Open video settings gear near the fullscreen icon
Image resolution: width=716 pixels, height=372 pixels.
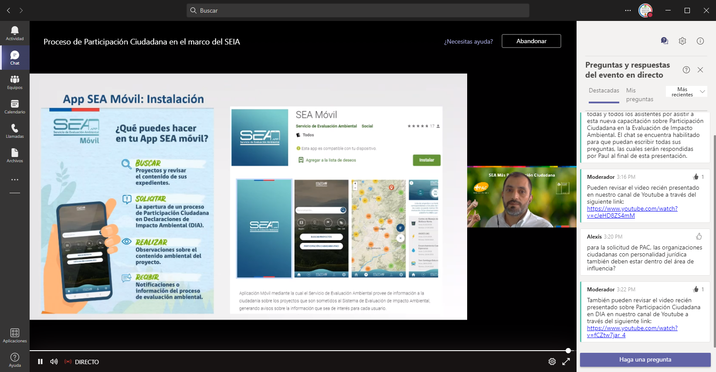(552, 362)
